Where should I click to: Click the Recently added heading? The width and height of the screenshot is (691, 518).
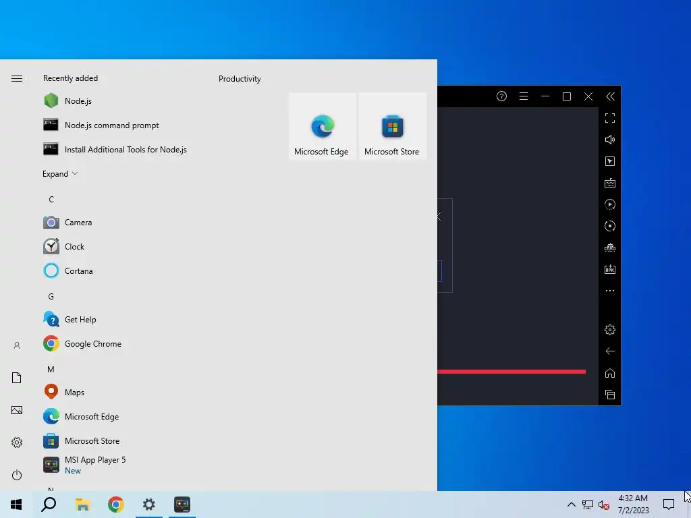pyautogui.click(x=70, y=78)
